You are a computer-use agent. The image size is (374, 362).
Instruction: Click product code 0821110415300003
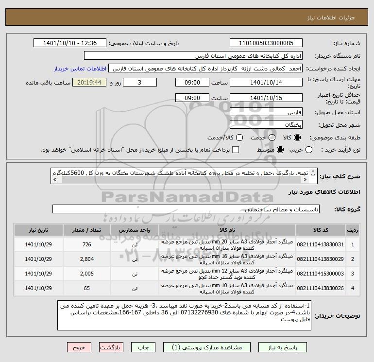(x=321, y=274)
